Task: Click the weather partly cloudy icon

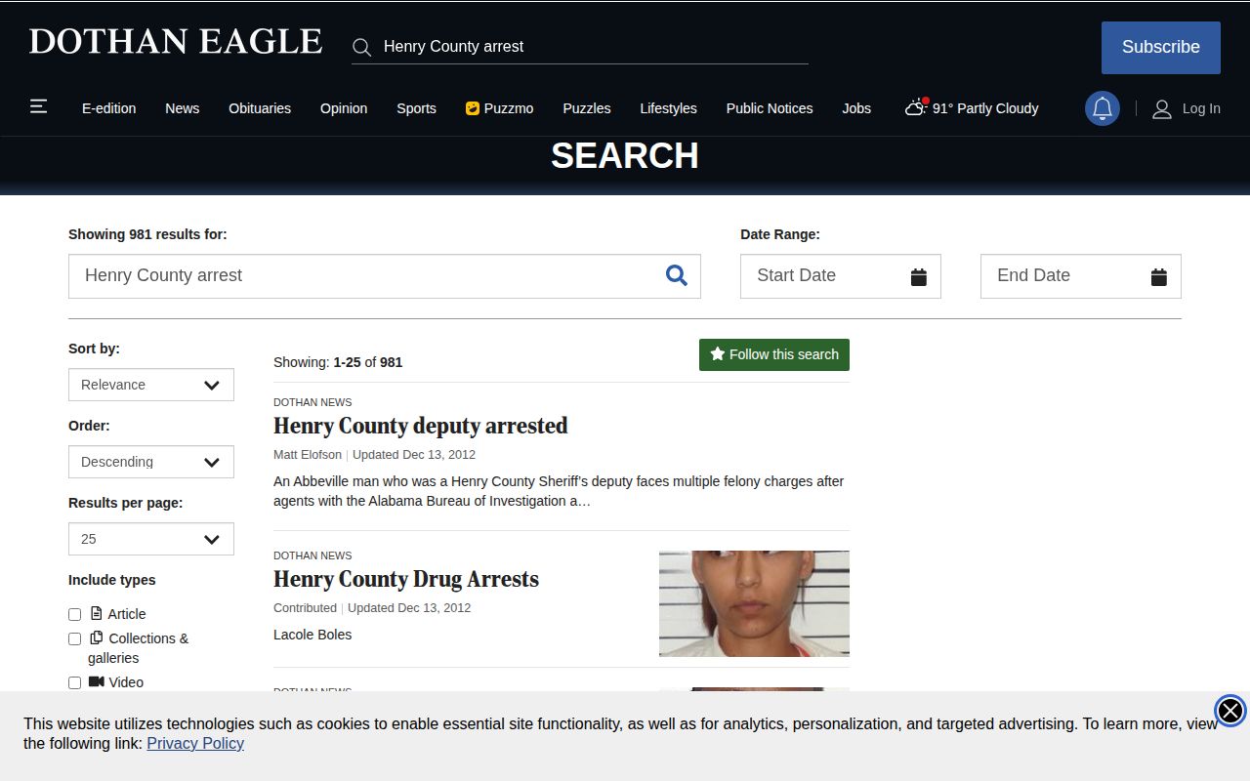Action: tap(916, 107)
